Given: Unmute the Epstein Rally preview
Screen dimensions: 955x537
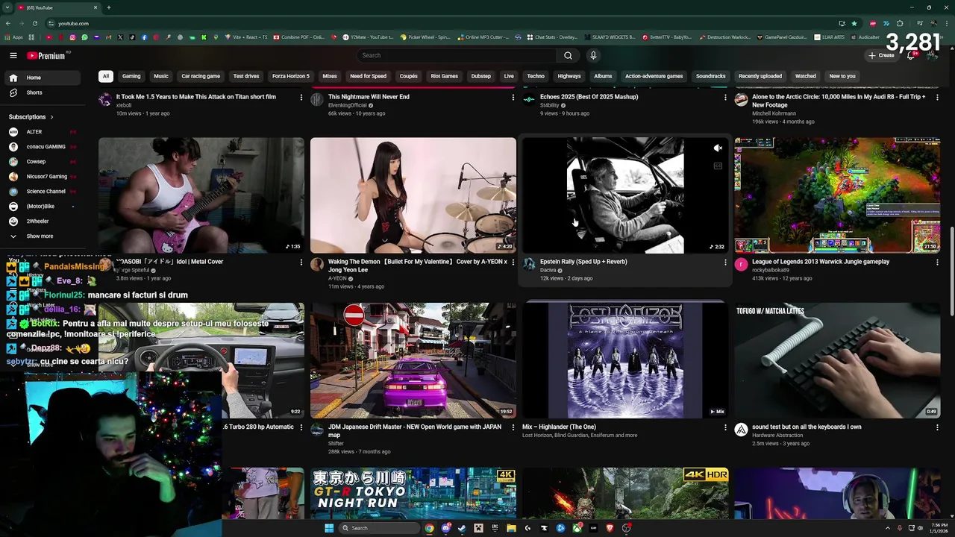Looking at the screenshot, I should click(x=718, y=148).
